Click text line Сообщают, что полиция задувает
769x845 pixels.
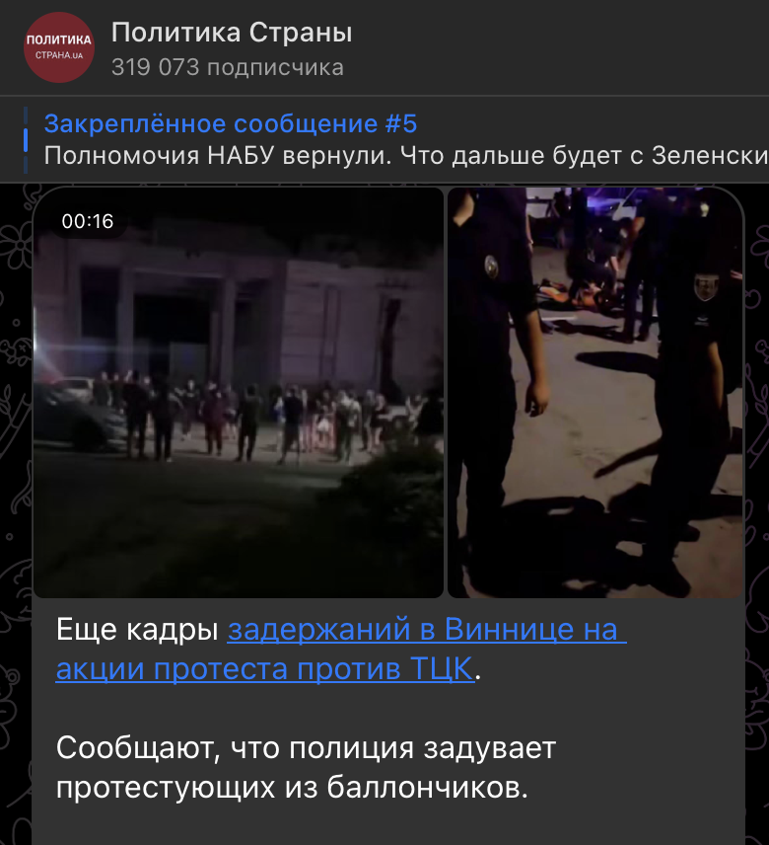click(x=306, y=748)
